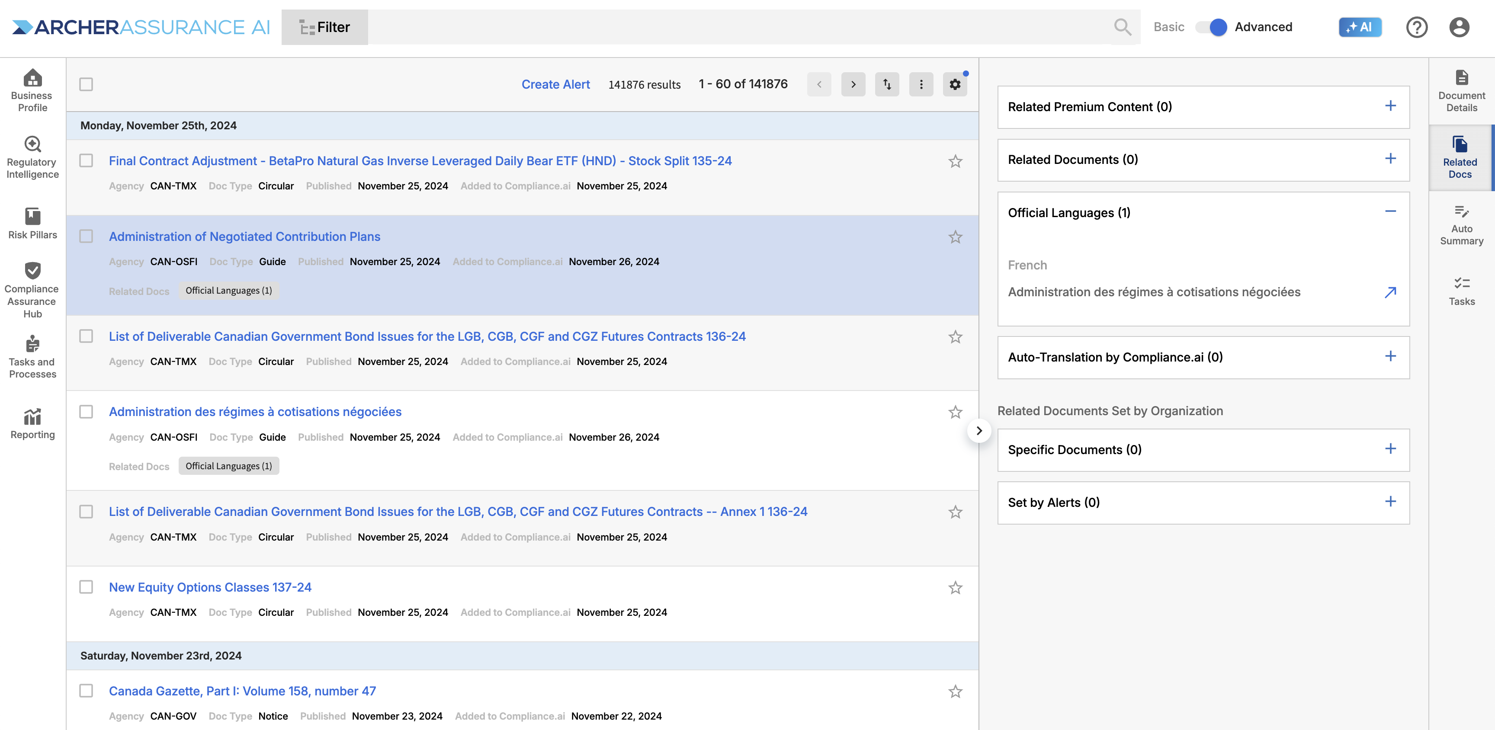Star Administration des régimes document
This screenshot has width=1495, height=730.
pyautogui.click(x=955, y=412)
